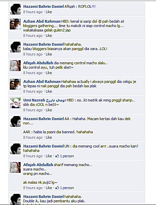View '1 person' who liked 'suara macho kan?'
The height and width of the screenshot is (205, 156).
click(67, 156)
